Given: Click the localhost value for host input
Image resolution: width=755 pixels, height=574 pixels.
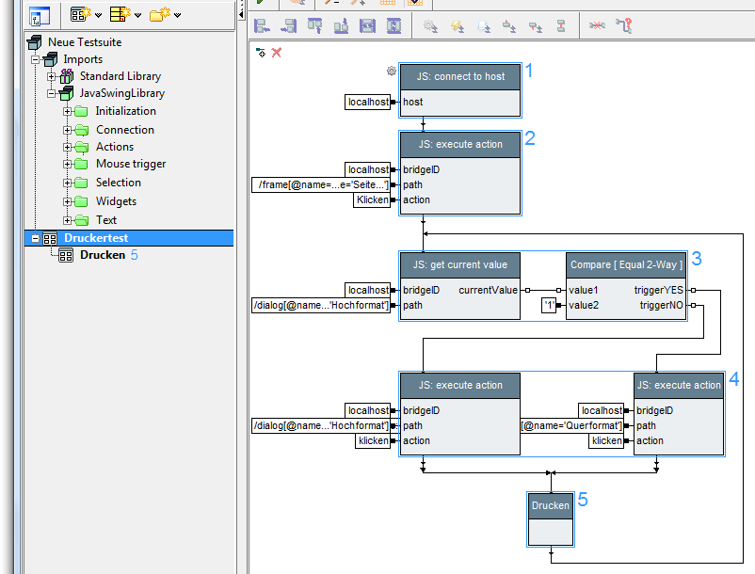Looking at the screenshot, I should [x=367, y=102].
